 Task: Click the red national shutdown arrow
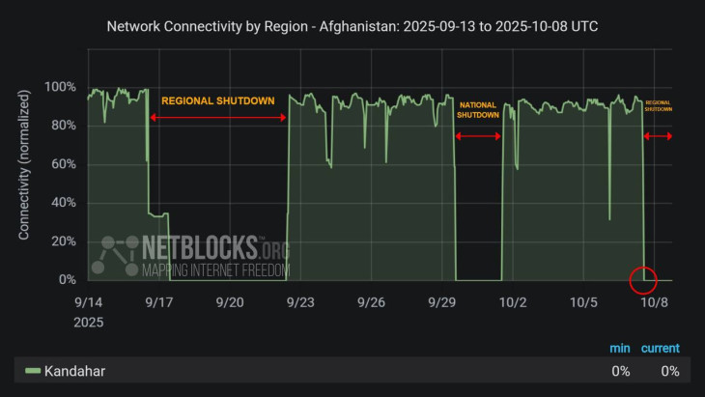coord(478,136)
